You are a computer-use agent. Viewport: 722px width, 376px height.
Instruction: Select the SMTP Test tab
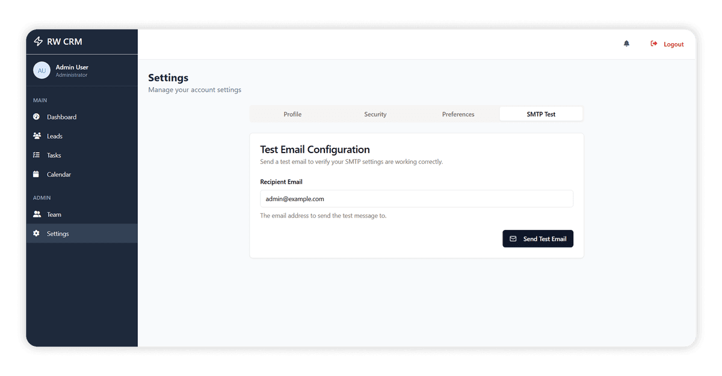[541, 114]
